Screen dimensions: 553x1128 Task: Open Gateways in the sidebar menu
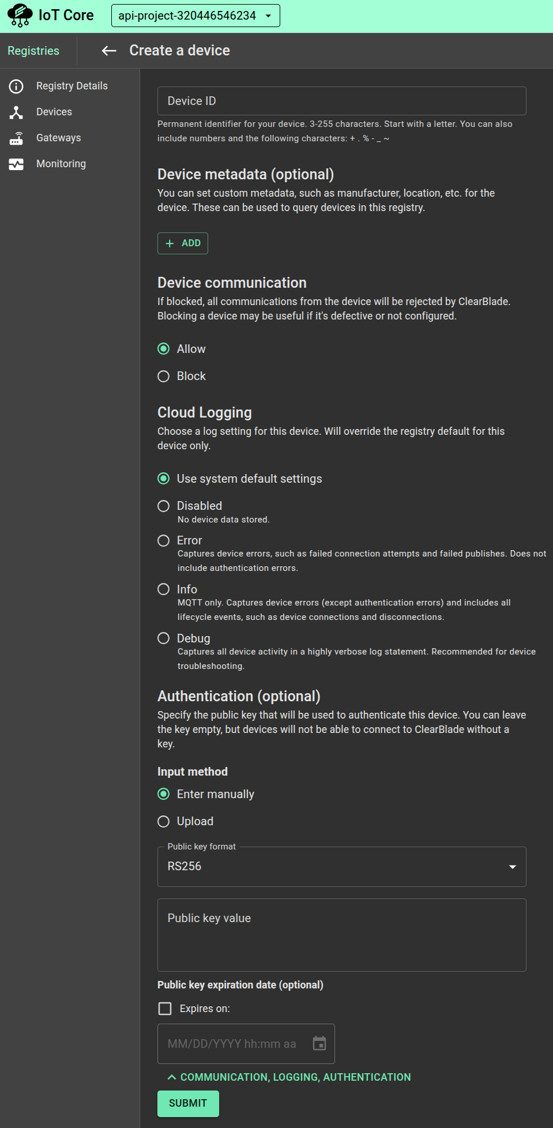tap(58, 138)
